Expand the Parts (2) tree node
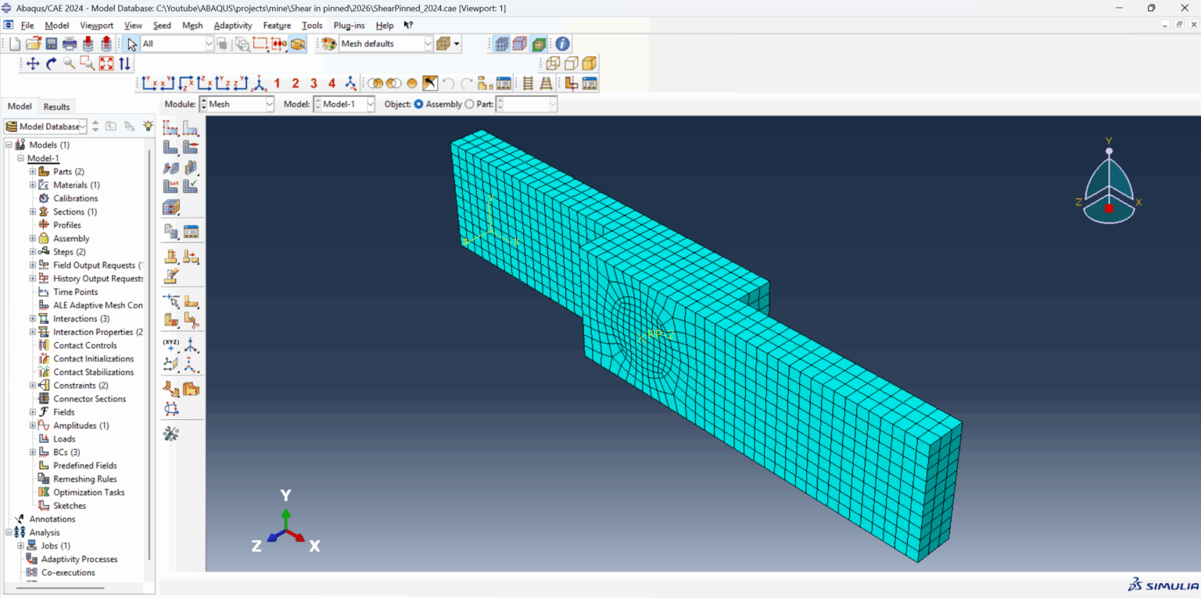This screenshot has width=1201, height=598. pos(31,171)
